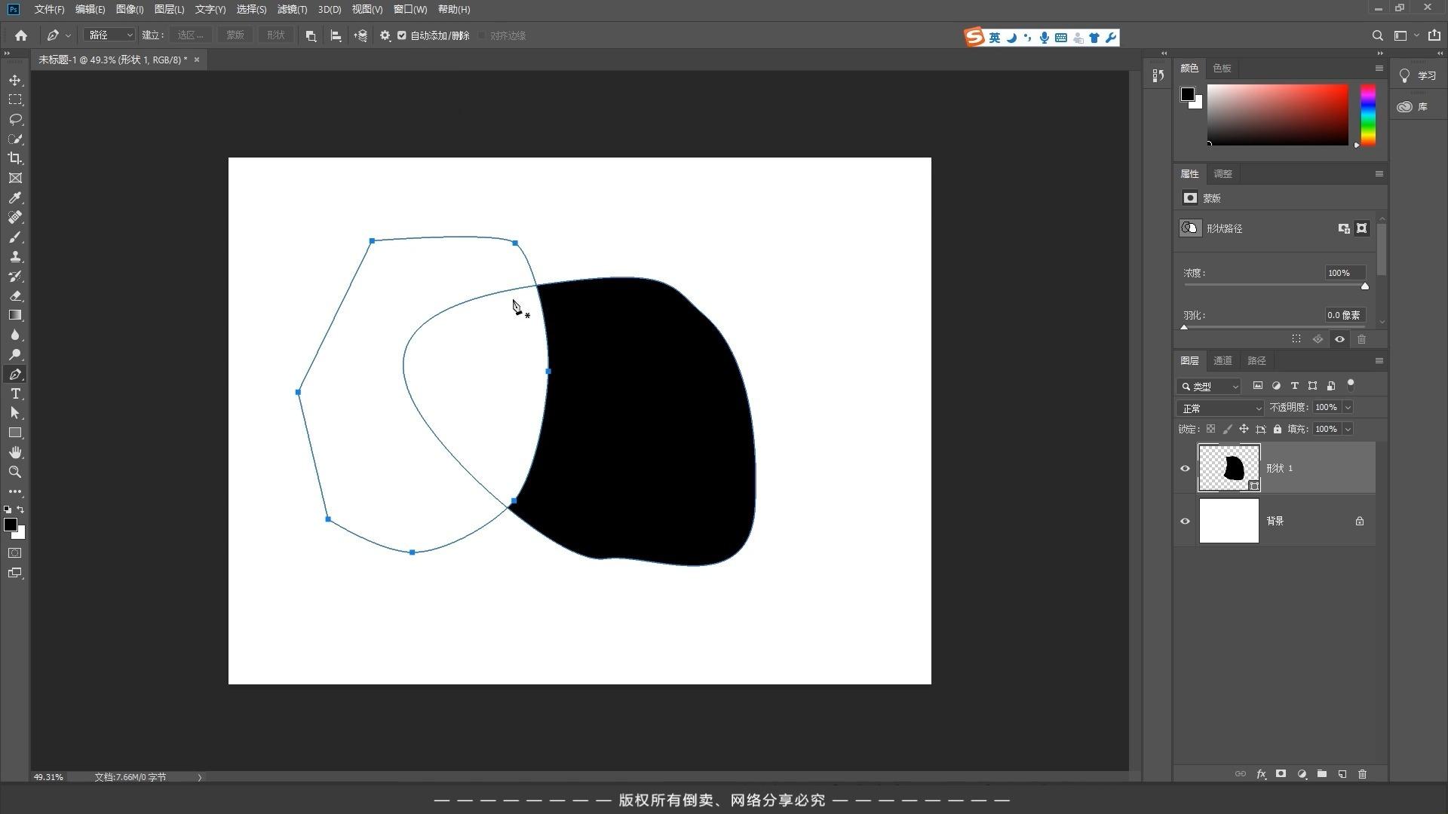Select the Lasso tool
Viewport: 1448px width, 814px height.
pyautogui.click(x=15, y=119)
